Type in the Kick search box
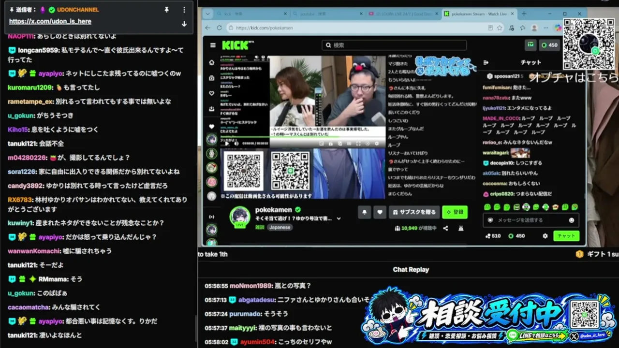The height and width of the screenshot is (348, 619). 394,45
